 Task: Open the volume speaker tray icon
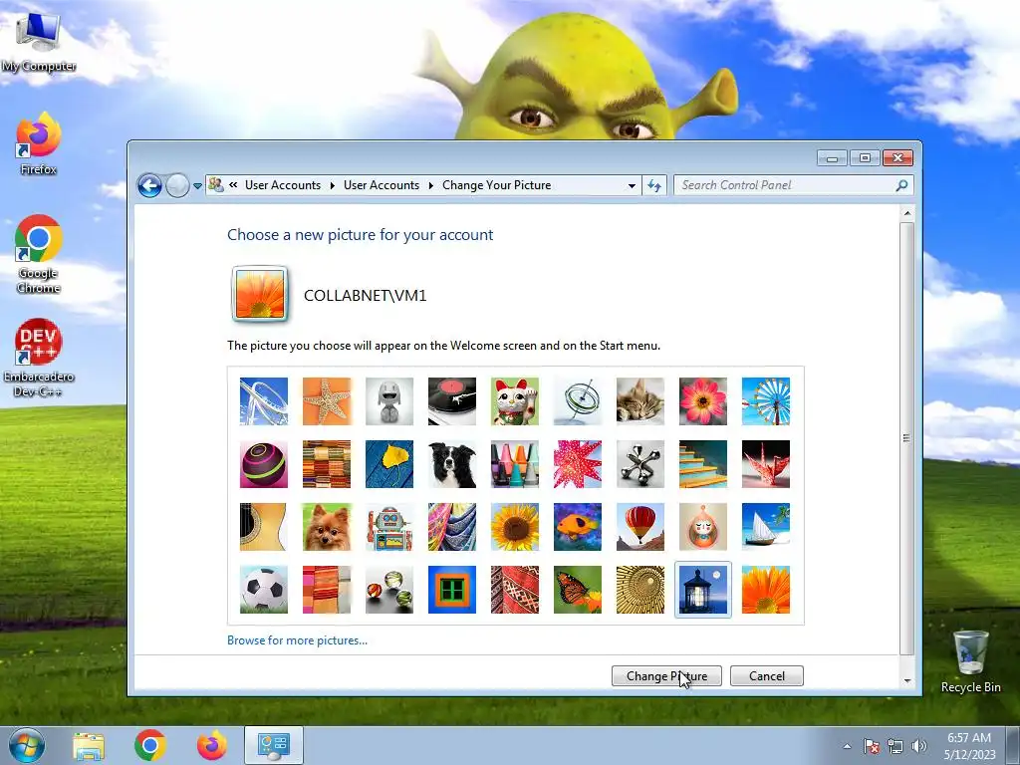click(x=919, y=746)
